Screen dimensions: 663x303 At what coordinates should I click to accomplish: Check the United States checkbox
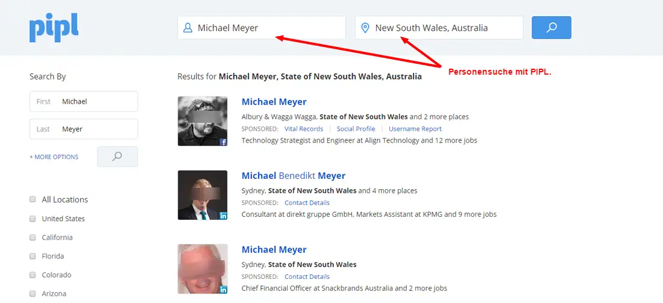pyautogui.click(x=33, y=219)
